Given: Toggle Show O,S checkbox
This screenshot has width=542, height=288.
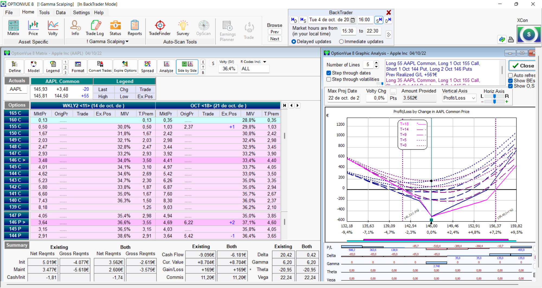Looking at the screenshot, I should point(511,86).
